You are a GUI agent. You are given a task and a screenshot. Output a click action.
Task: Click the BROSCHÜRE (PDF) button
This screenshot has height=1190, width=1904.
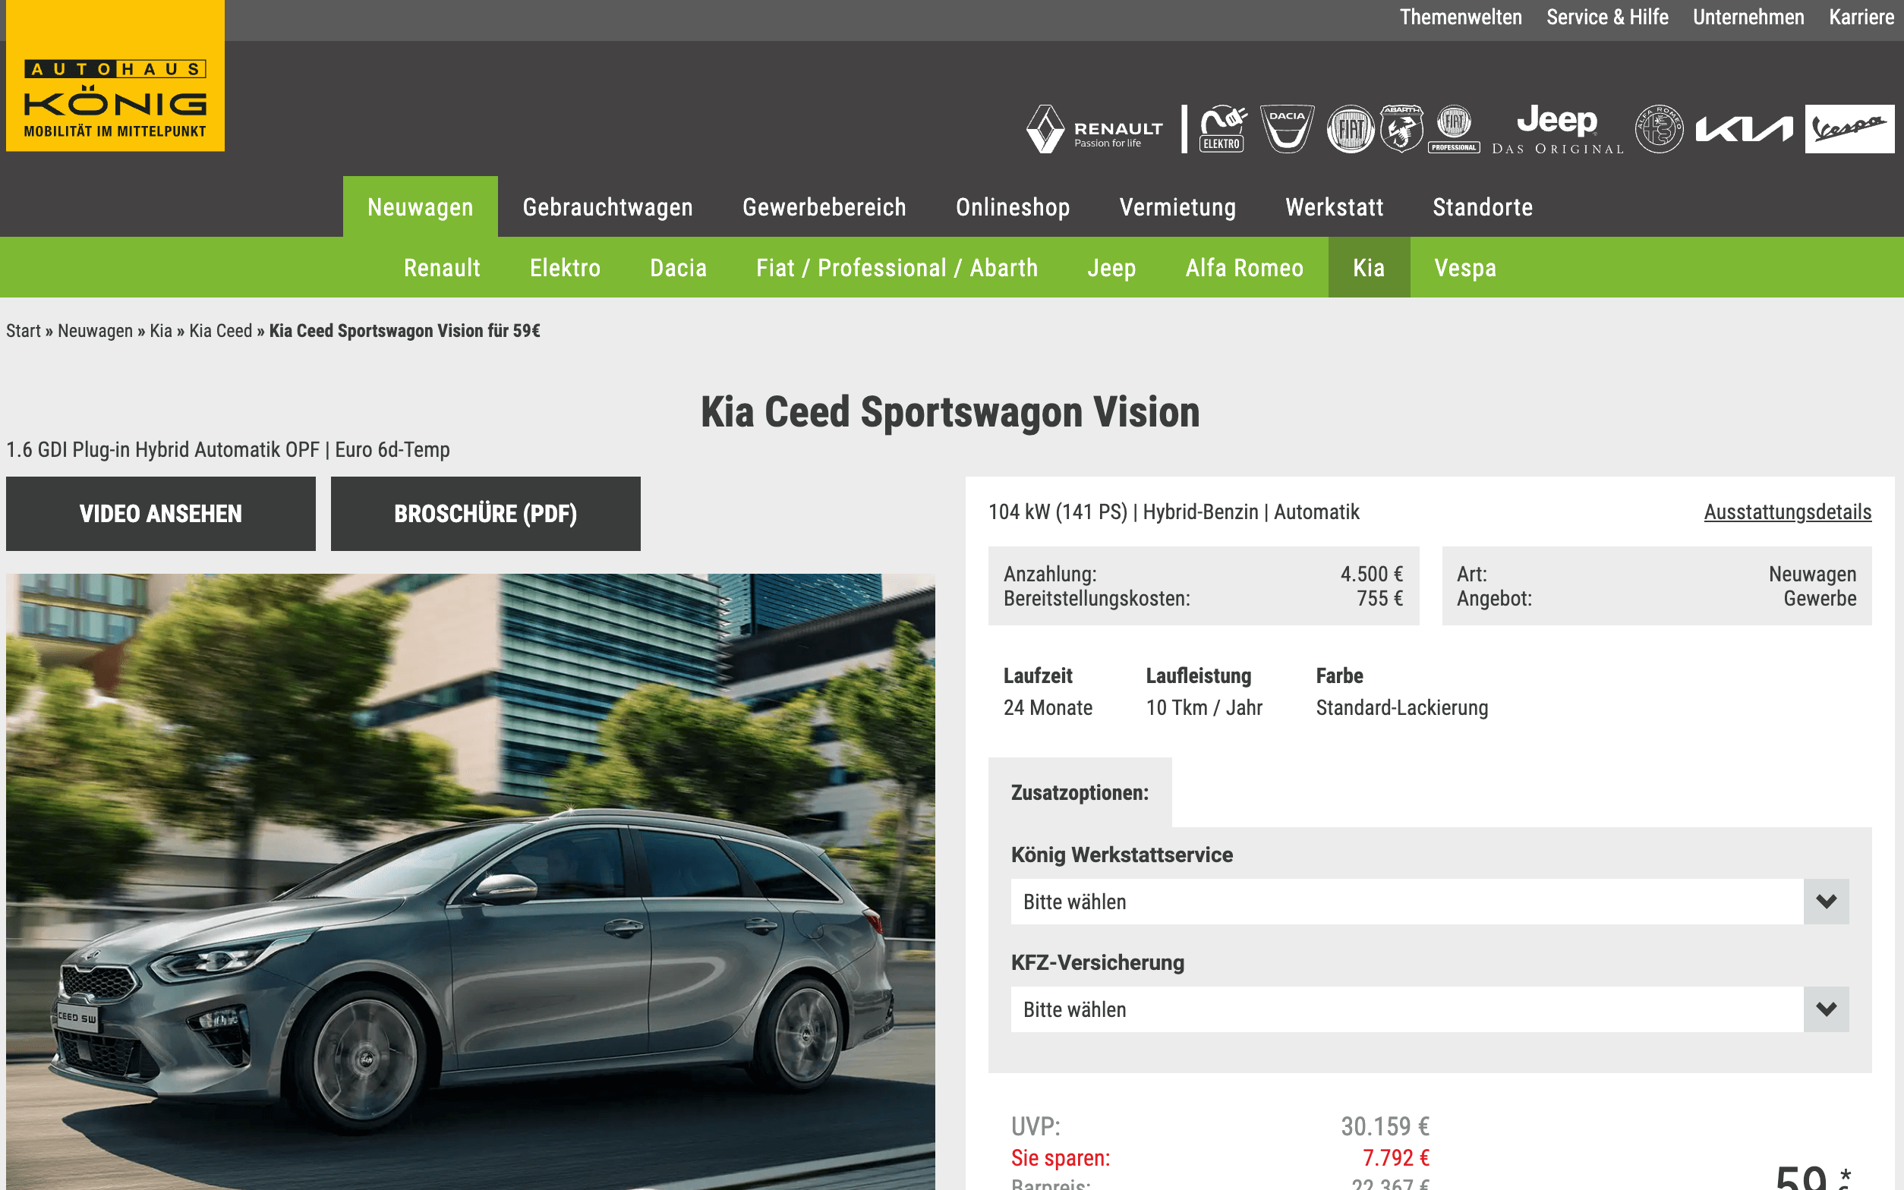(x=485, y=513)
